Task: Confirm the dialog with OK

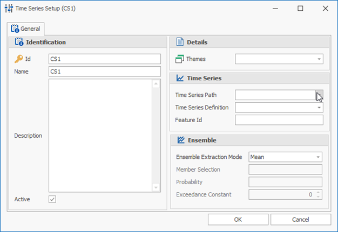Action: [x=238, y=220]
